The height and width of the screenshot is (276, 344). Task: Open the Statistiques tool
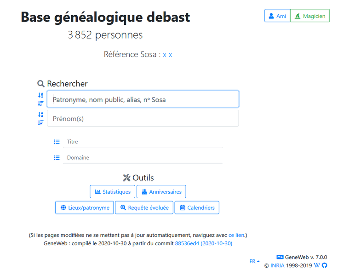[x=112, y=192]
